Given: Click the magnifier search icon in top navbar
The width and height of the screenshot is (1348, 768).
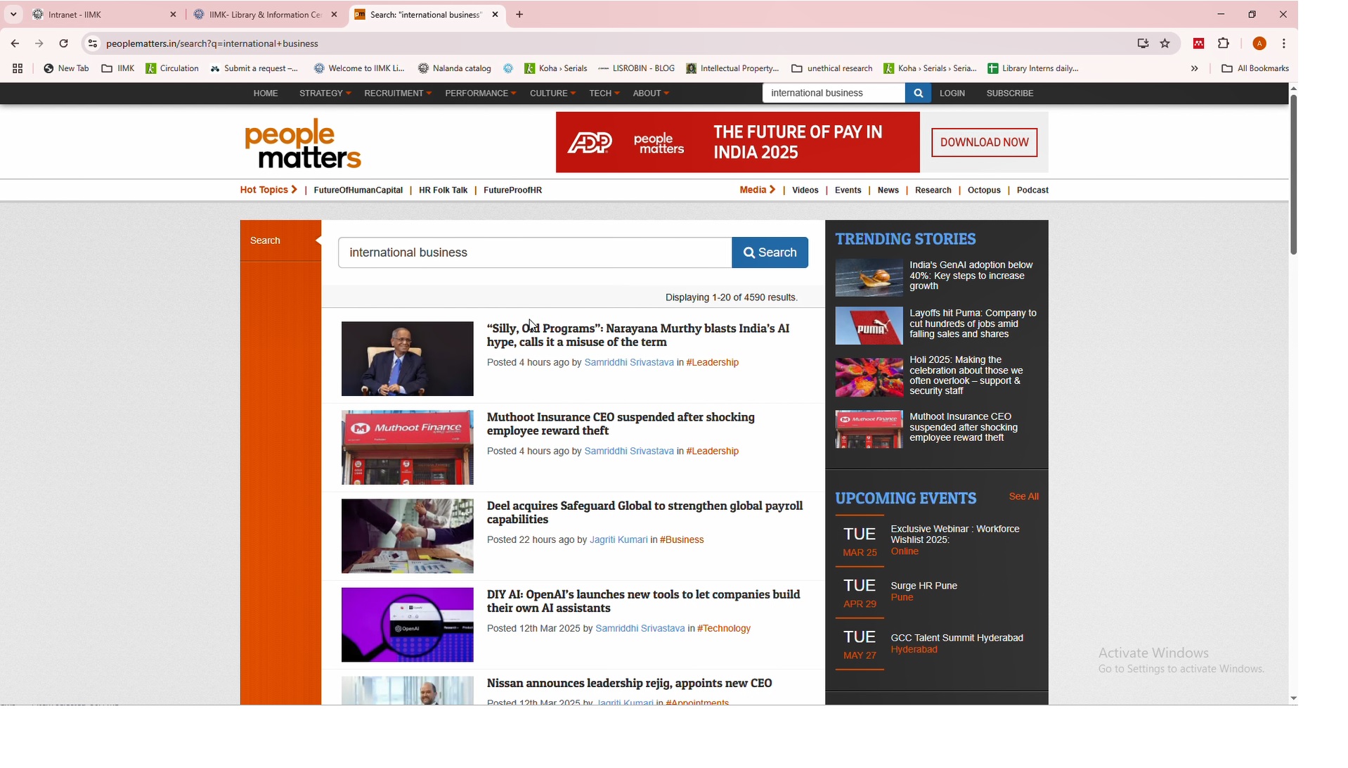Looking at the screenshot, I should (x=918, y=94).
